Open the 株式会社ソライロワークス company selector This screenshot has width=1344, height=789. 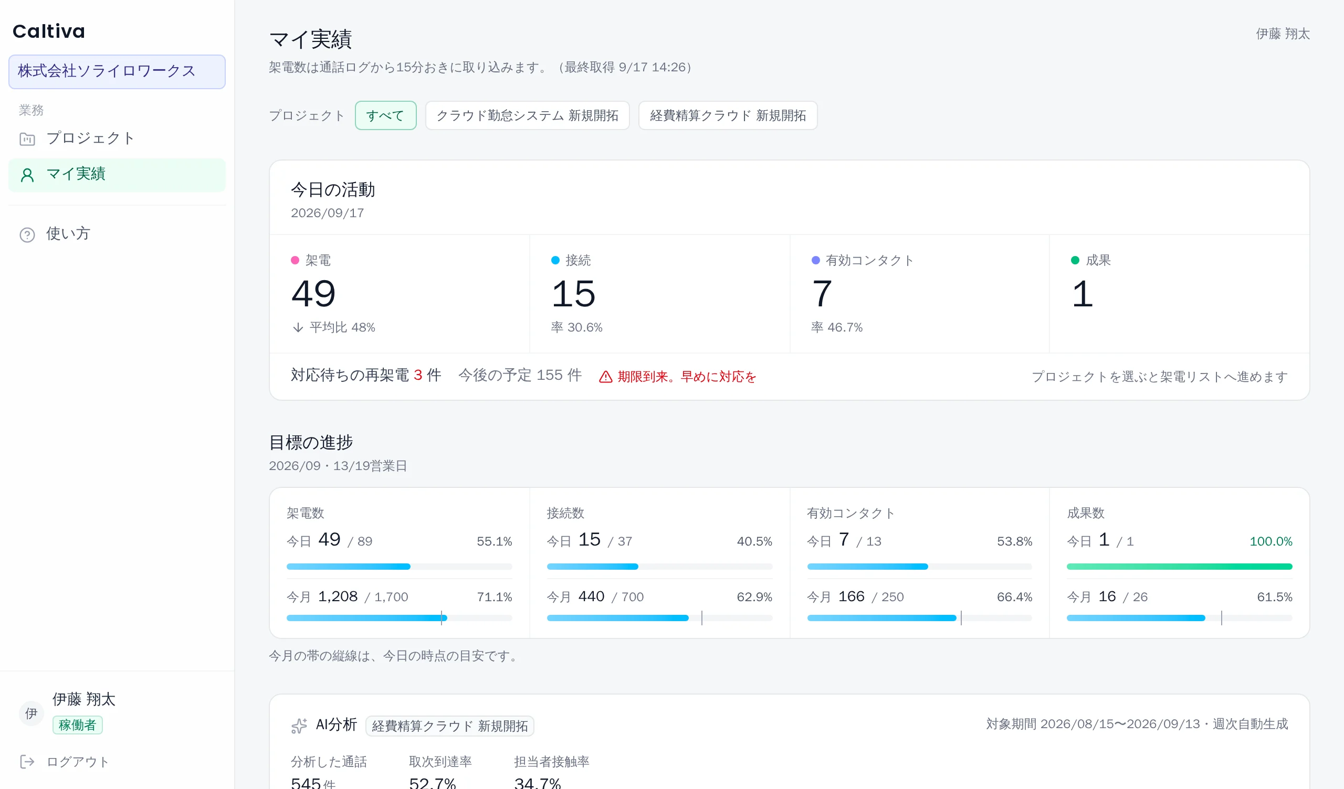click(117, 71)
